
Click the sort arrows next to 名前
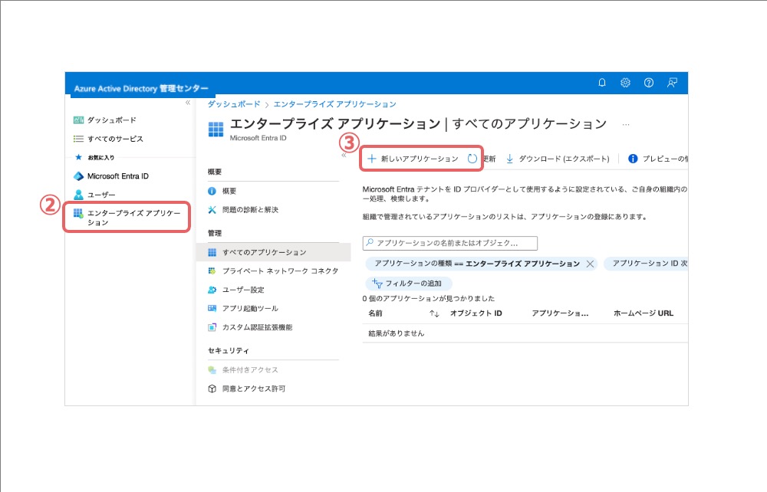(434, 313)
